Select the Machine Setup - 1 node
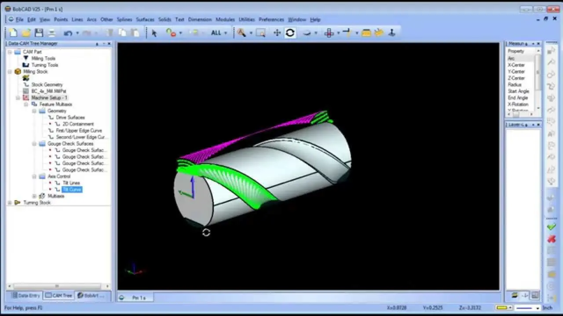The image size is (563, 316). click(x=49, y=98)
